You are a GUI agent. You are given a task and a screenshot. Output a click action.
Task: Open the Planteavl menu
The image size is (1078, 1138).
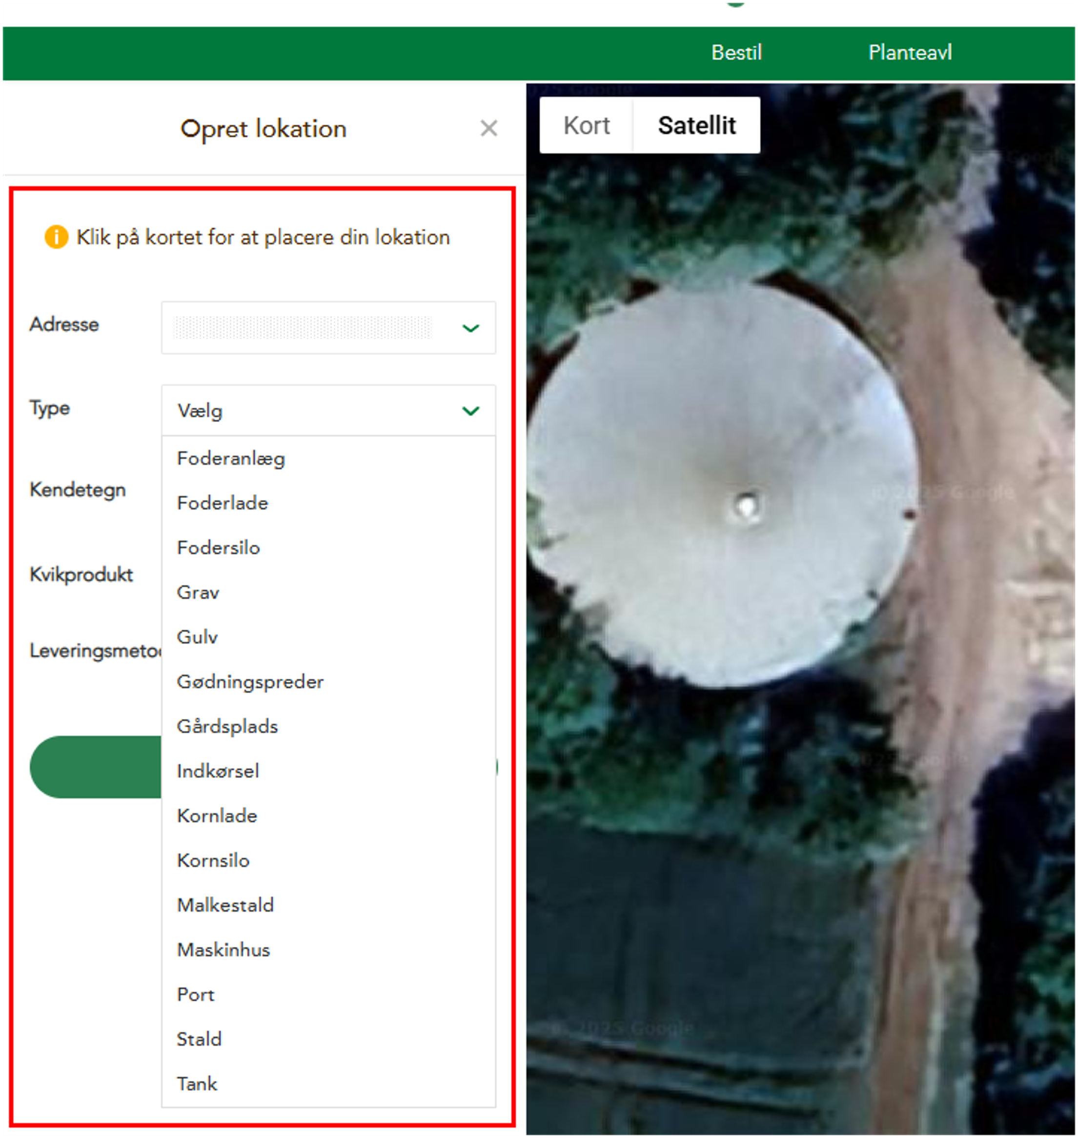coord(910,53)
